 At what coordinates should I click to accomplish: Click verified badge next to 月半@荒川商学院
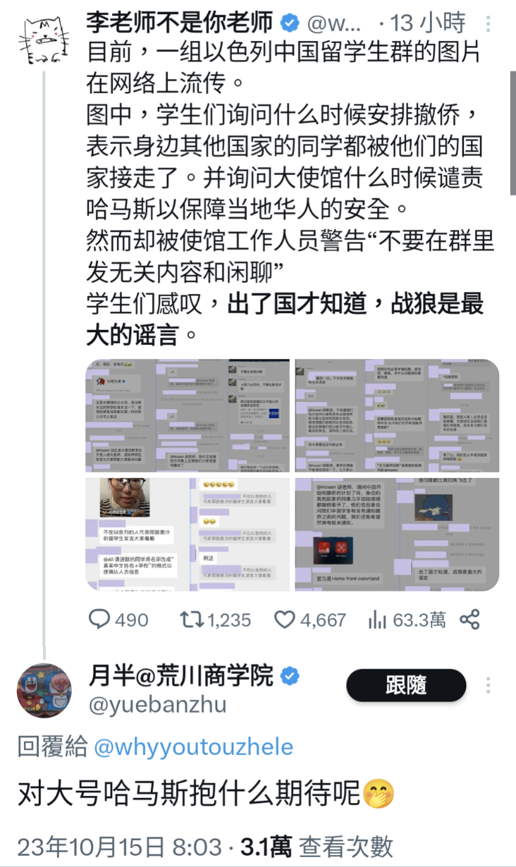pyautogui.click(x=291, y=676)
